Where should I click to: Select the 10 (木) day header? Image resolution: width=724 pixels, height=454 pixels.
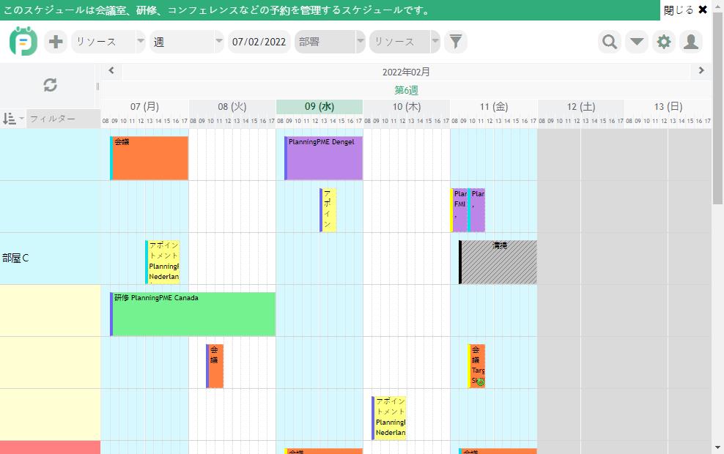(407, 107)
